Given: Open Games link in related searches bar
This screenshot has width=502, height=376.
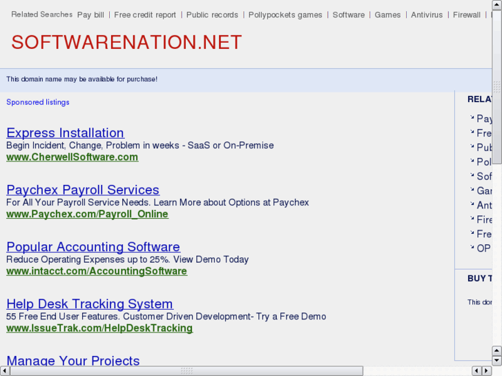Looking at the screenshot, I should click(x=387, y=15).
